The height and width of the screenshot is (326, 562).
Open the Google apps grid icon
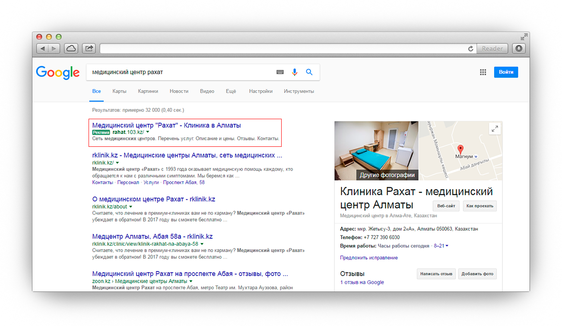tap(483, 72)
